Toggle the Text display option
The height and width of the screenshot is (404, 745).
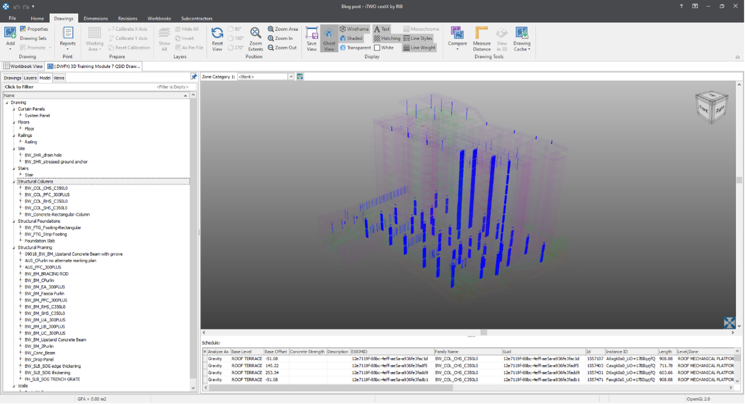click(382, 29)
